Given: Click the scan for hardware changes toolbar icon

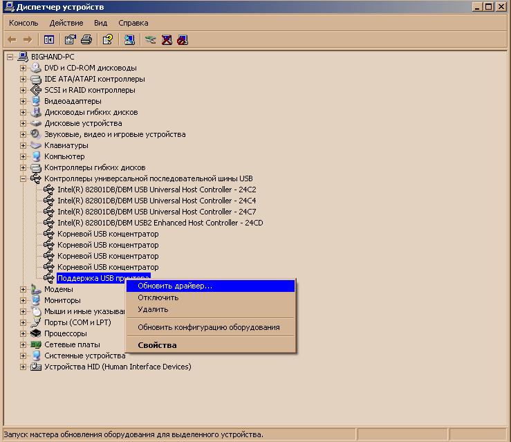Looking at the screenshot, I should (129, 40).
